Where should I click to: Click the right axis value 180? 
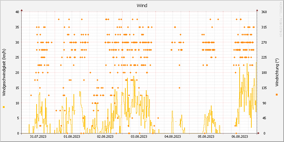coord(264,73)
